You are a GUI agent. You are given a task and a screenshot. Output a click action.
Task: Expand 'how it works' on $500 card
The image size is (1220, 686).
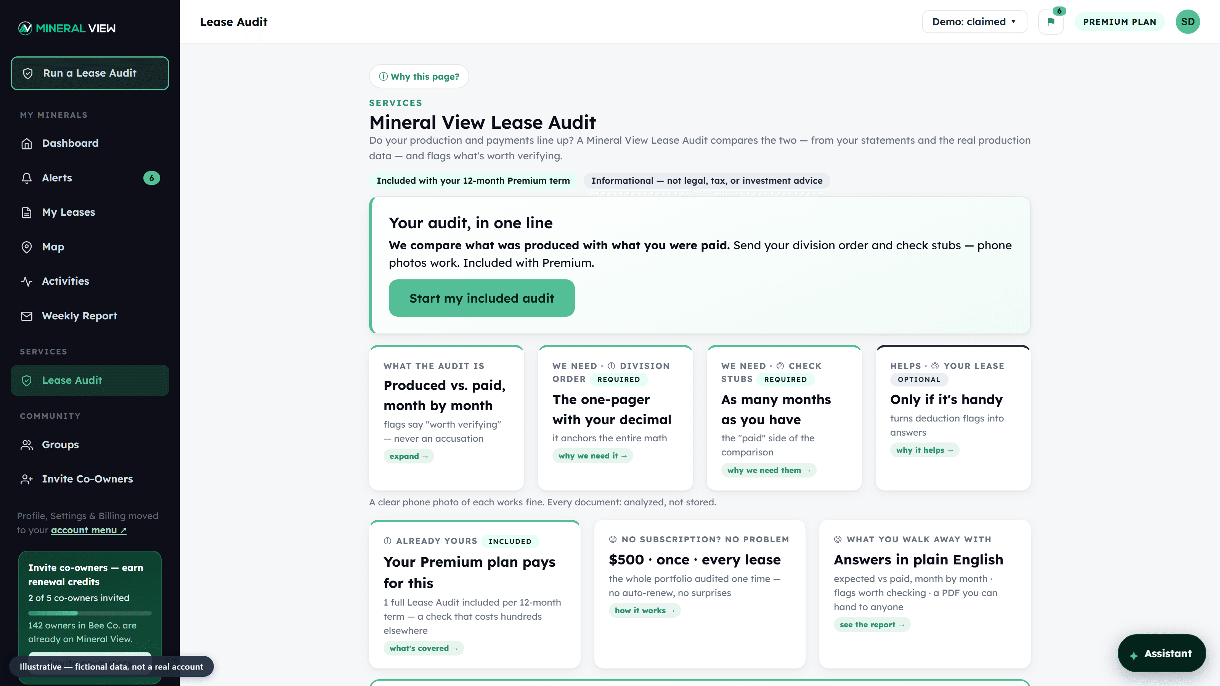pos(645,610)
